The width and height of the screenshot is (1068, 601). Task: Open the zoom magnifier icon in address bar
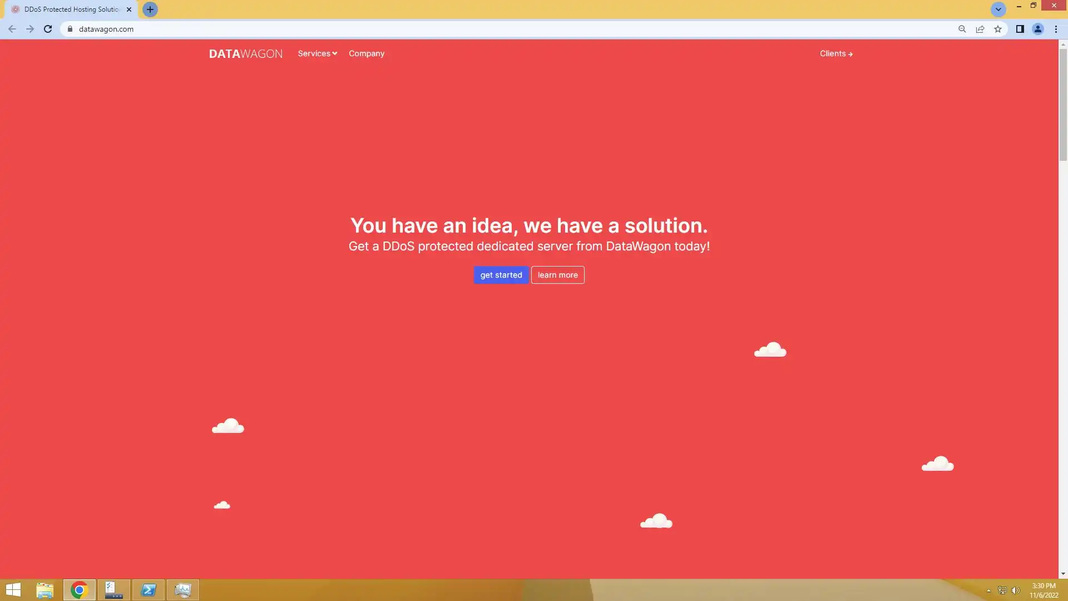point(962,29)
